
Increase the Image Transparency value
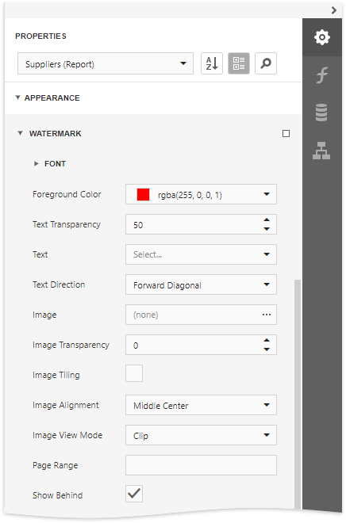267,340
